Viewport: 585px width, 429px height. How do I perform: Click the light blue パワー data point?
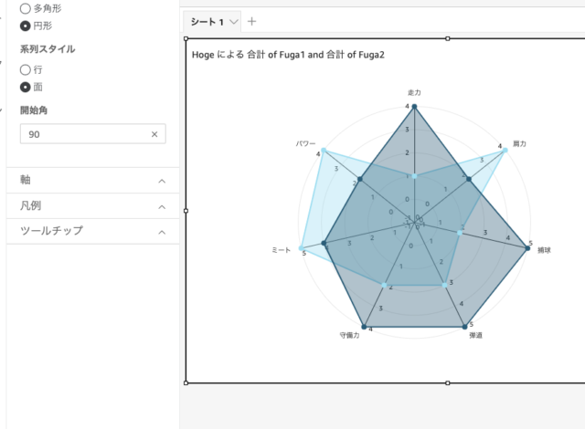click(324, 151)
